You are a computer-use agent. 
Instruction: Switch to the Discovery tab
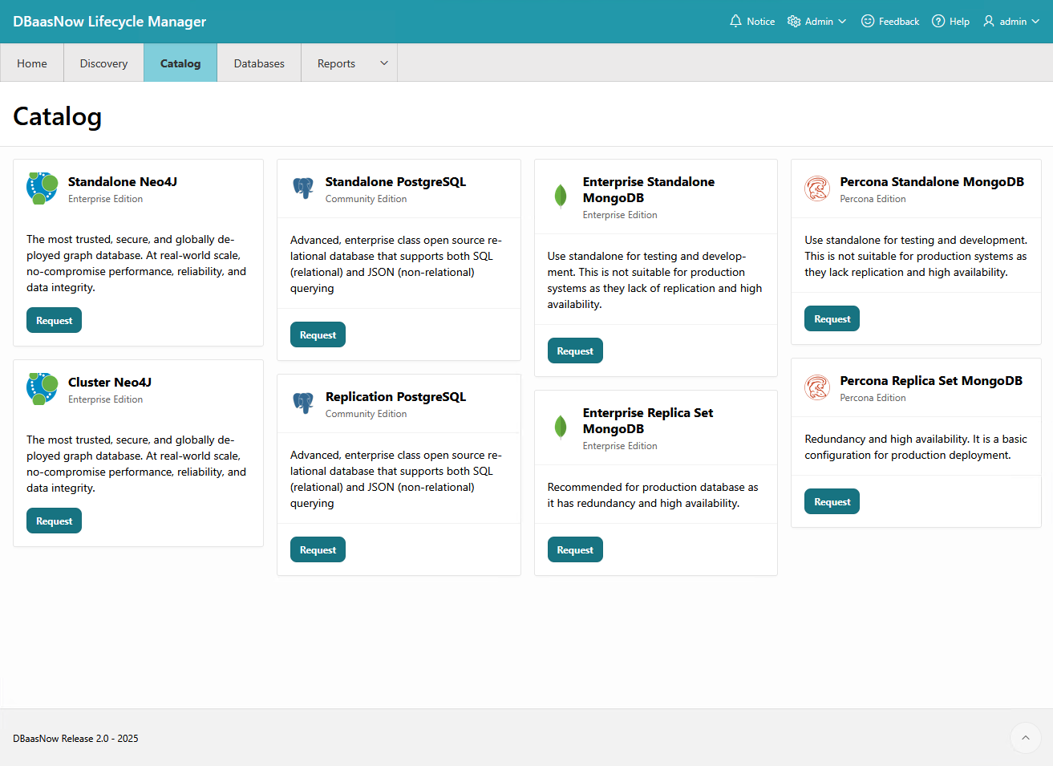[103, 63]
